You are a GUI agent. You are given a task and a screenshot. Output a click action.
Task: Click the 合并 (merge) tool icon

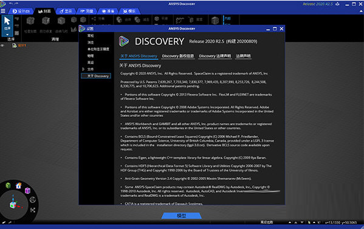pyautogui.click(x=119, y=19)
